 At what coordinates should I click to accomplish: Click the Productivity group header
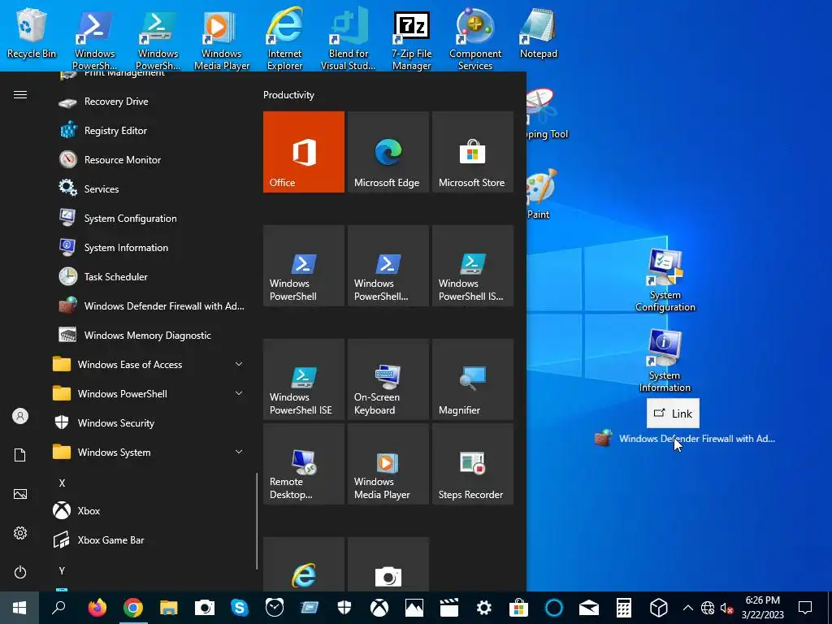click(288, 95)
